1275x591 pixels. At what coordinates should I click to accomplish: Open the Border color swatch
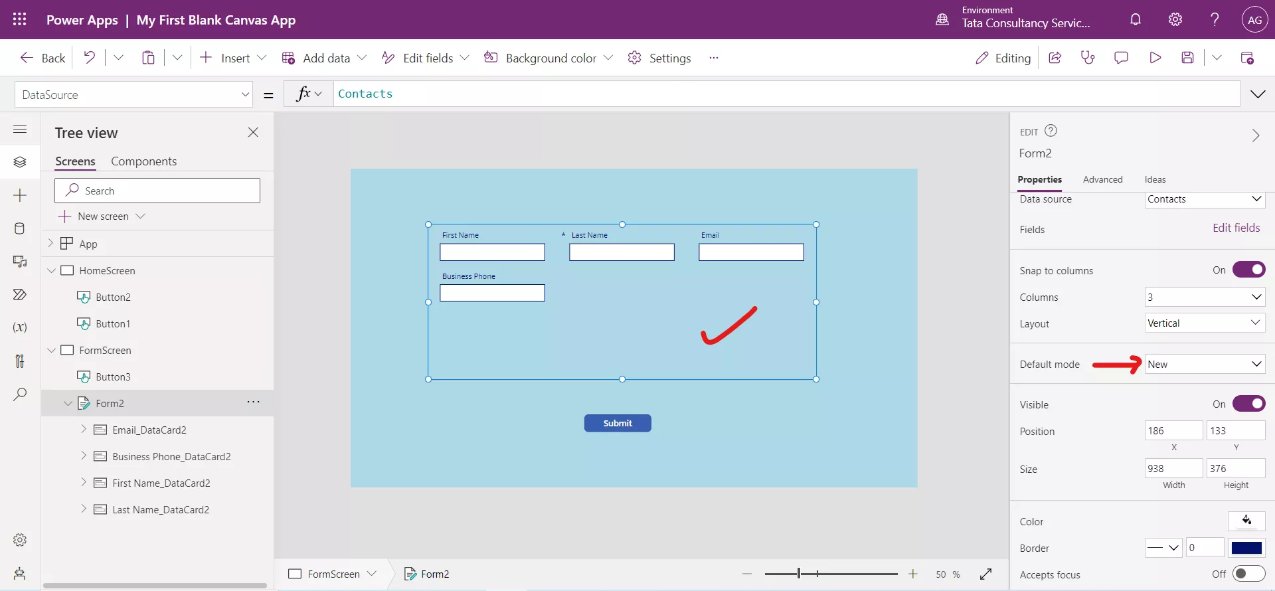pos(1246,548)
